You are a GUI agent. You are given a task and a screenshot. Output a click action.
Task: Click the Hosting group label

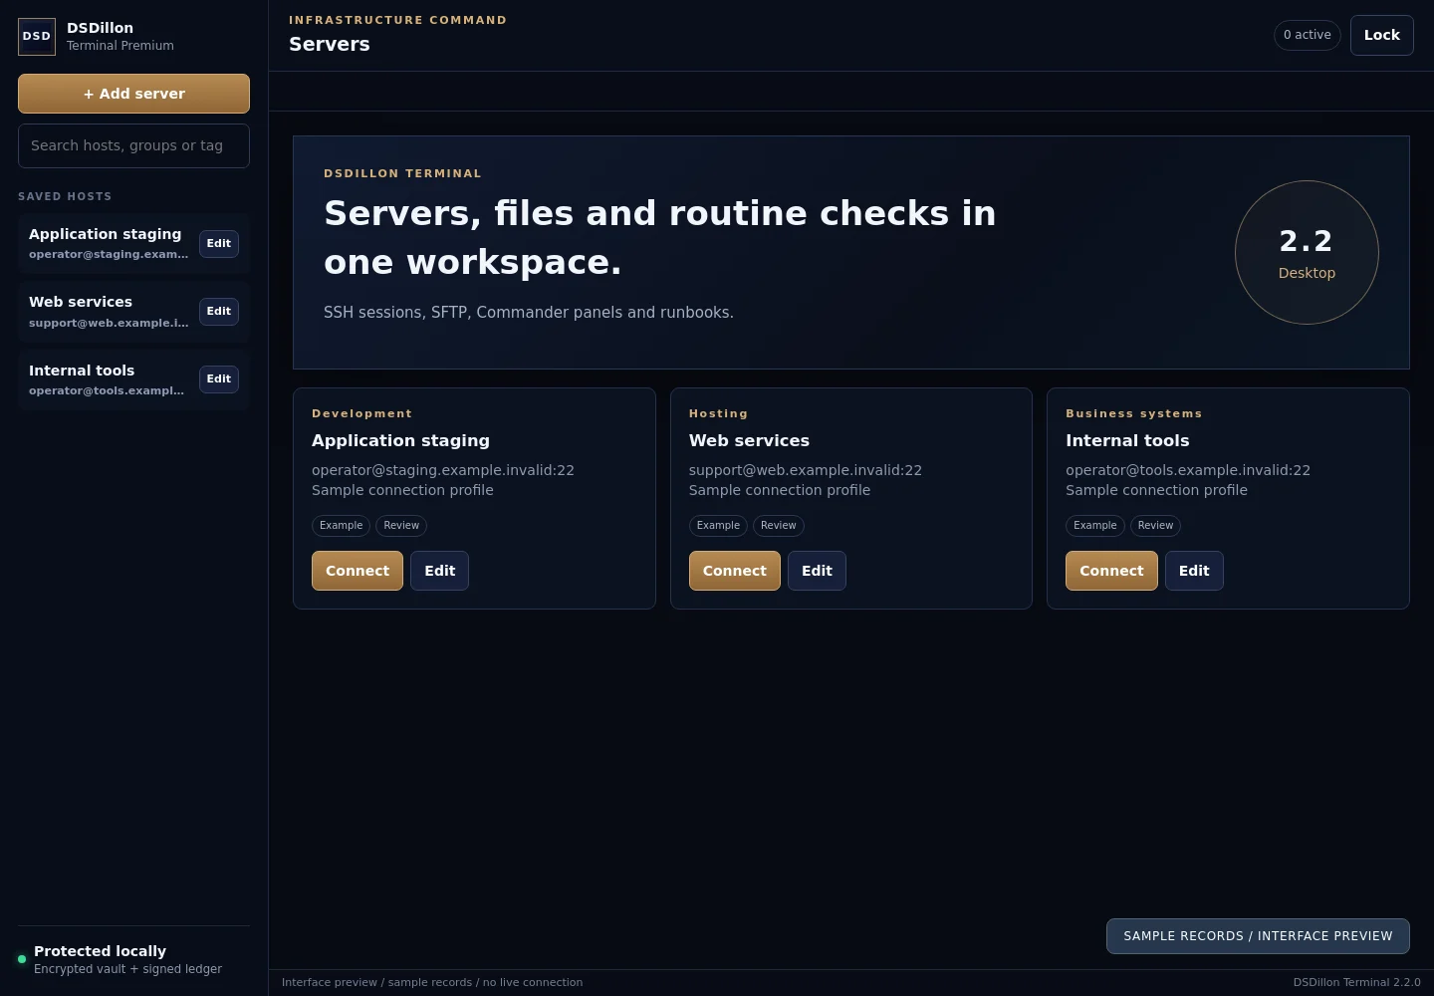coord(718,413)
